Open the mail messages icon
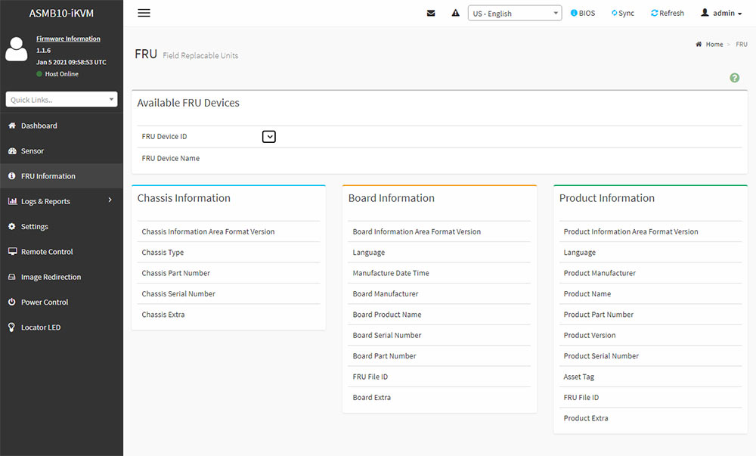756x456 pixels. pos(431,13)
